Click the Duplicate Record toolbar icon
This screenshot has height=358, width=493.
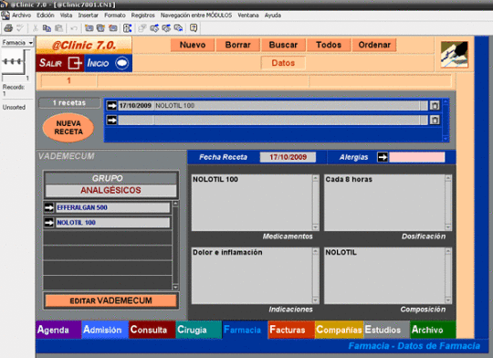tap(101, 28)
